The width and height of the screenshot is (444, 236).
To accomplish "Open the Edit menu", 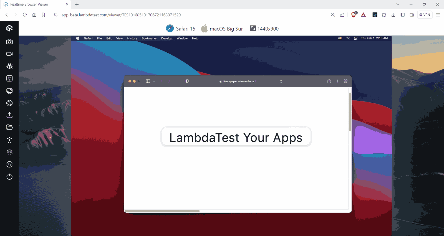I will tap(109, 38).
